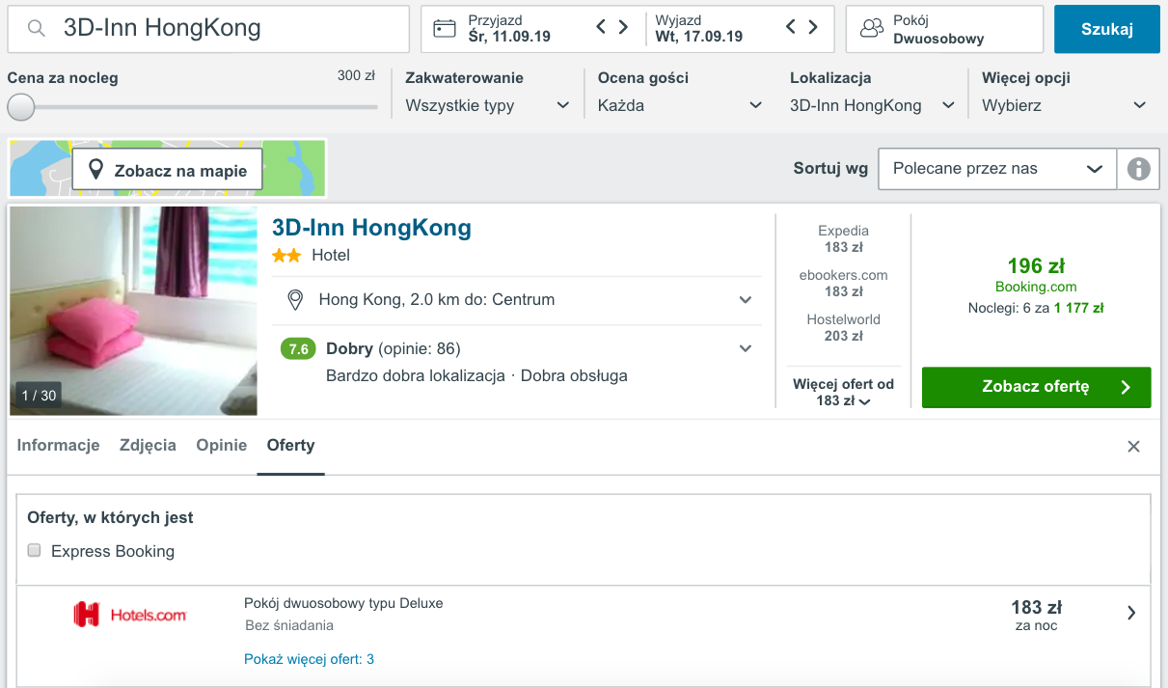Expand the rating details chevron
The height and width of the screenshot is (688, 1168).
point(745,348)
